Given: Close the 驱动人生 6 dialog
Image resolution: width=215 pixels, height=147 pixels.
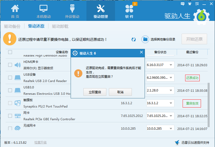Looking at the screenshot, I should 141,52.
